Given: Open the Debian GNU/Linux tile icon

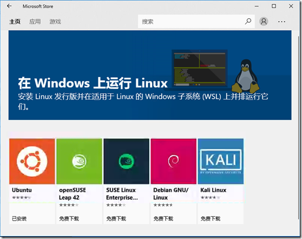Looking at the screenshot, I should pyautogui.click(x=174, y=161).
